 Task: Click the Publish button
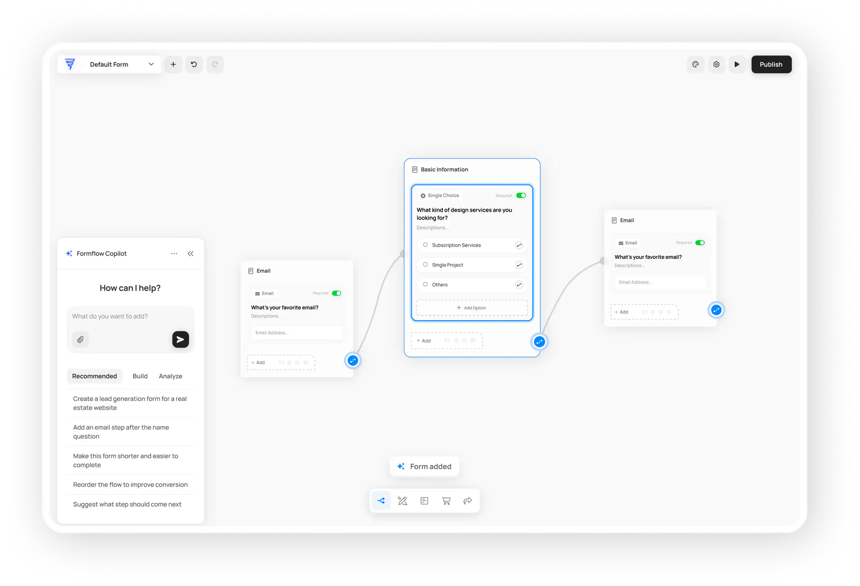tap(771, 65)
